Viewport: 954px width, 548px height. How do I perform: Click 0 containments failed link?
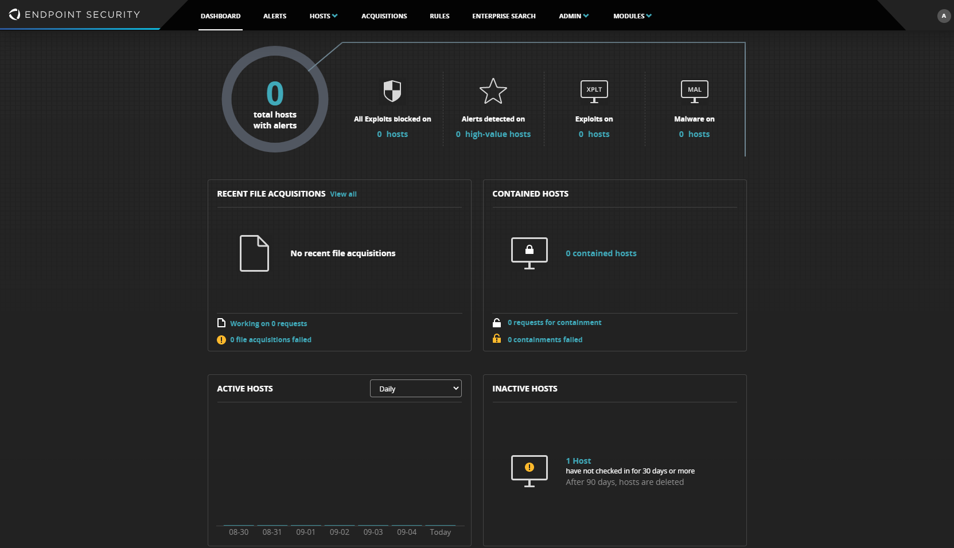[544, 340]
